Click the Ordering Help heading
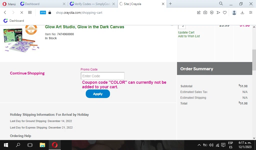Image resolution: width=256 pixels, height=150 pixels. [x=20, y=136]
